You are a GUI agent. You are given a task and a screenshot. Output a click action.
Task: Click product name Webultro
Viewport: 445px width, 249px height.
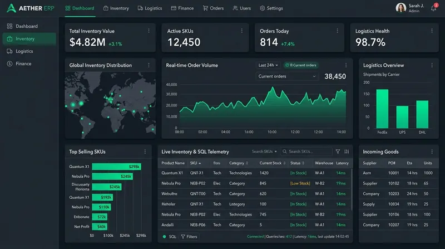click(169, 193)
